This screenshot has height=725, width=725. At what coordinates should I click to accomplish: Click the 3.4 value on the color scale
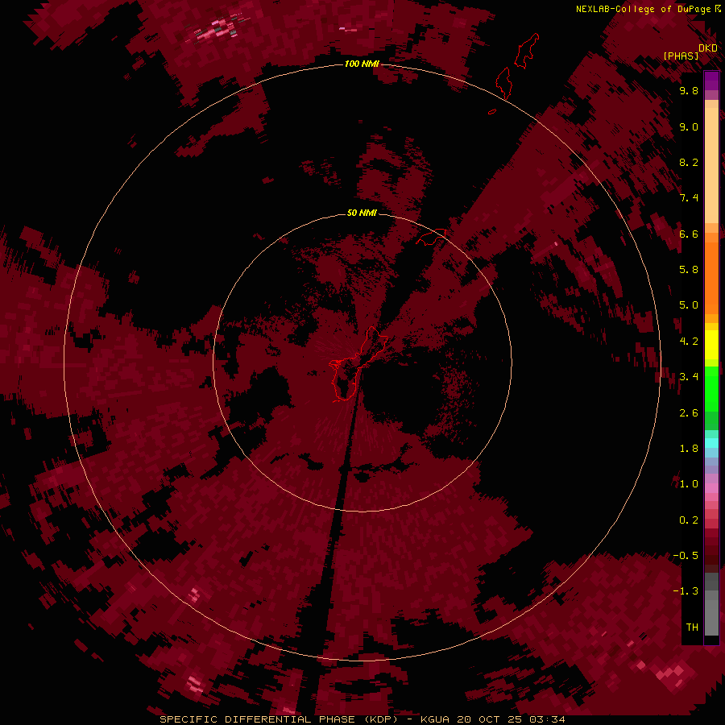pos(689,377)
